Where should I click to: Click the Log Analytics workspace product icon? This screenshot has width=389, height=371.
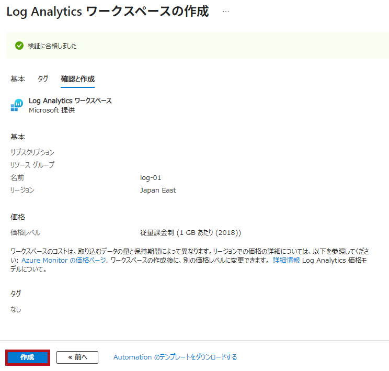click(x=17, y=105)
